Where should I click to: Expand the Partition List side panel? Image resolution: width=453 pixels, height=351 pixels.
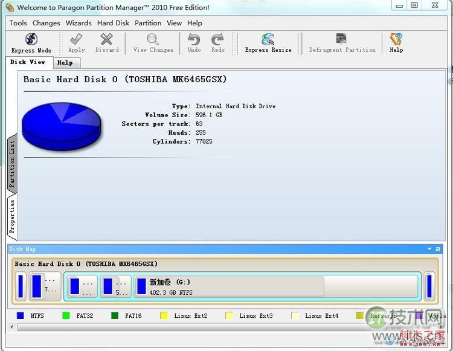(11, 164)
